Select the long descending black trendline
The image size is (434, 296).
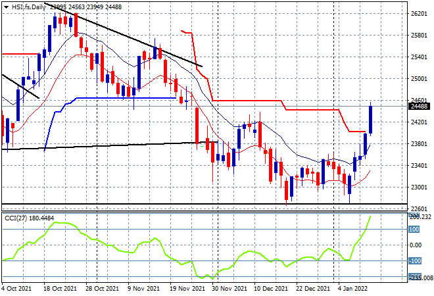point(123,35)
